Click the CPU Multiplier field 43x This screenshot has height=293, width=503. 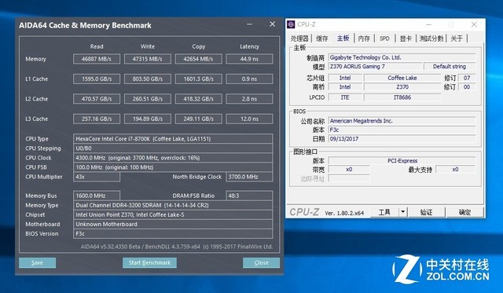pyautogui.click(x=97, y=177)
